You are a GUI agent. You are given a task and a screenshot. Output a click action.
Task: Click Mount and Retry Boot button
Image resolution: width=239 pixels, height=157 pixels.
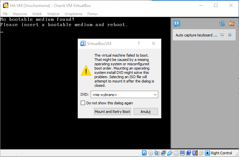[x=113, y=112]
